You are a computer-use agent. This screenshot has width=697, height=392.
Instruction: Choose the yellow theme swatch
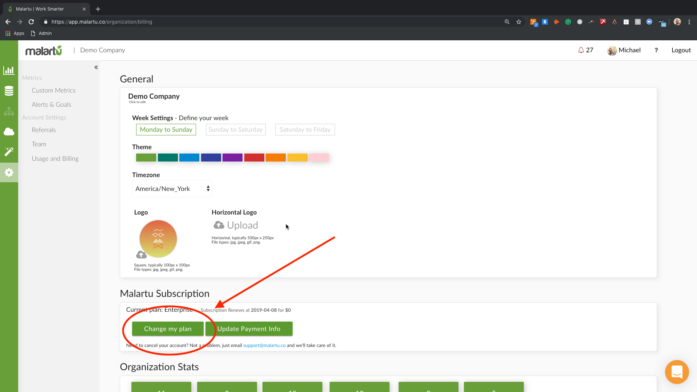(x=297, y=158)
